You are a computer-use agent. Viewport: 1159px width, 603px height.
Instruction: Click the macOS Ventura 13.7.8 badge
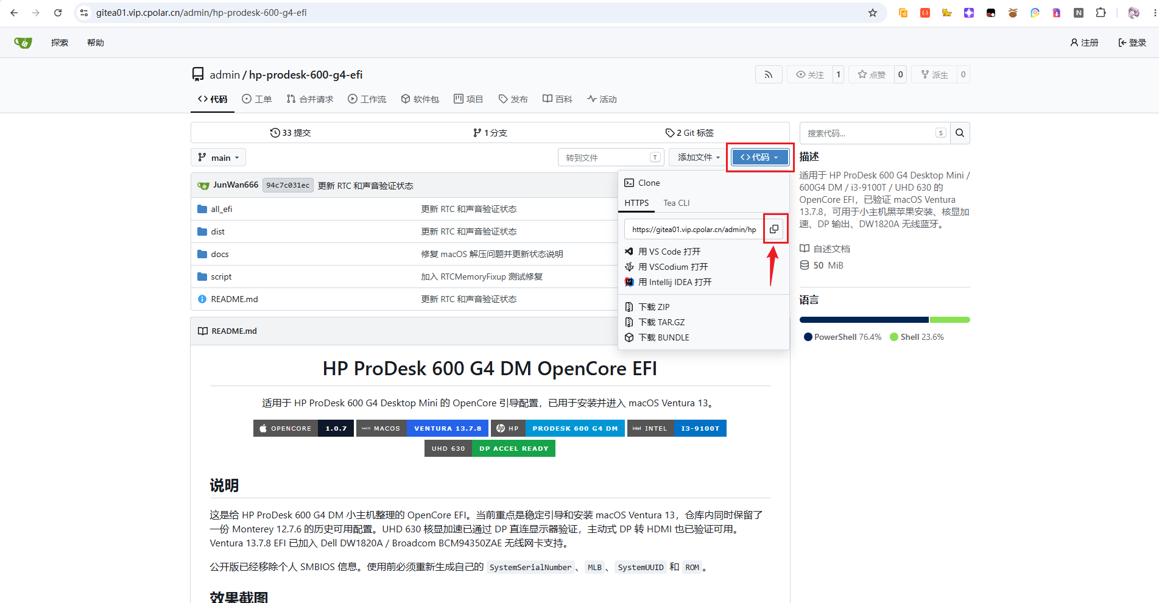pos(422,428)
